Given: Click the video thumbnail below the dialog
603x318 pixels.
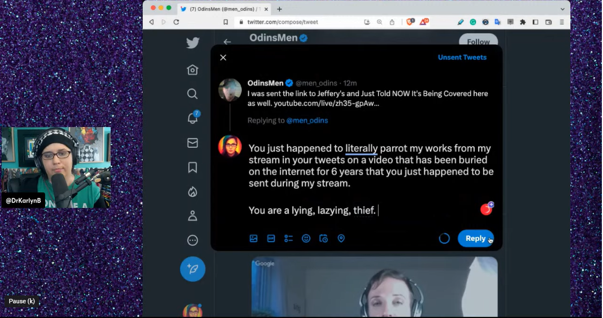Looking at the screenshot, I should pos(375,287).
